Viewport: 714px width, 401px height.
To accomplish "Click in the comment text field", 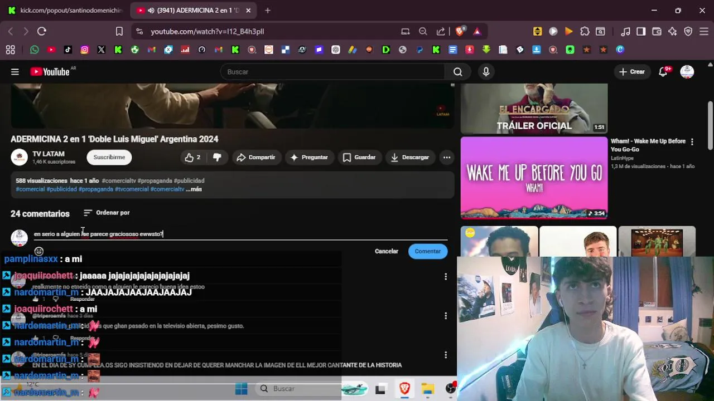I will (x=240, y=234).
